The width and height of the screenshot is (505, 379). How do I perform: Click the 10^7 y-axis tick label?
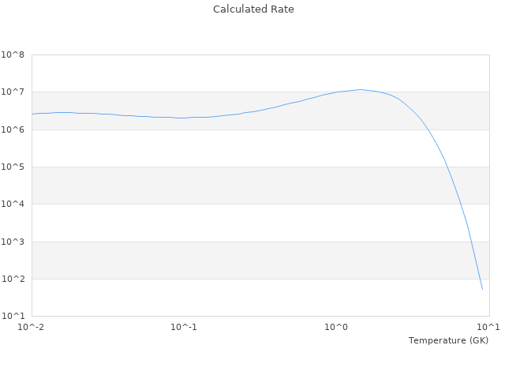click(x=13, y=92)
